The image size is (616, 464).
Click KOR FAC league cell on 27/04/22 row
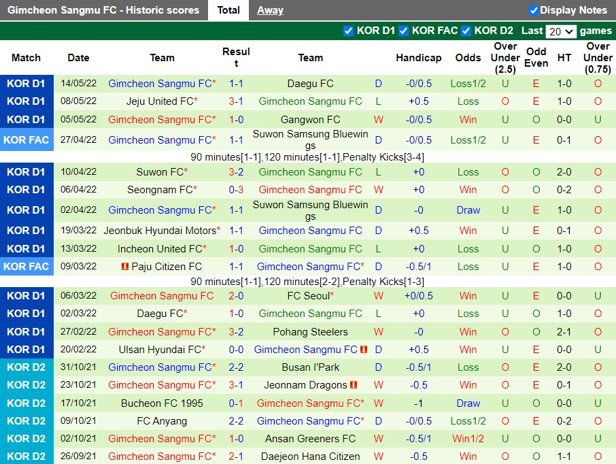27,140
